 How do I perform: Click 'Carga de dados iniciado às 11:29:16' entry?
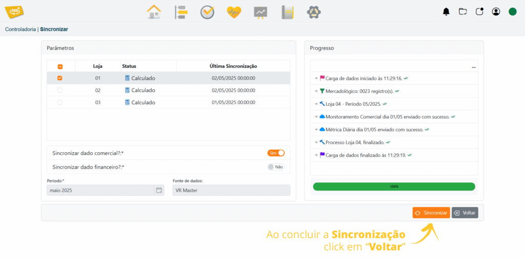click(x=394, y=78)
